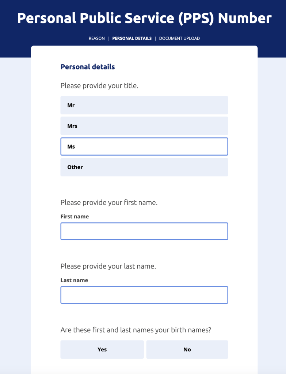Image resolution: width=286 pixels, height=374 pixels.
Task: Click the Personal details section heading
Action: coord(87,67)
